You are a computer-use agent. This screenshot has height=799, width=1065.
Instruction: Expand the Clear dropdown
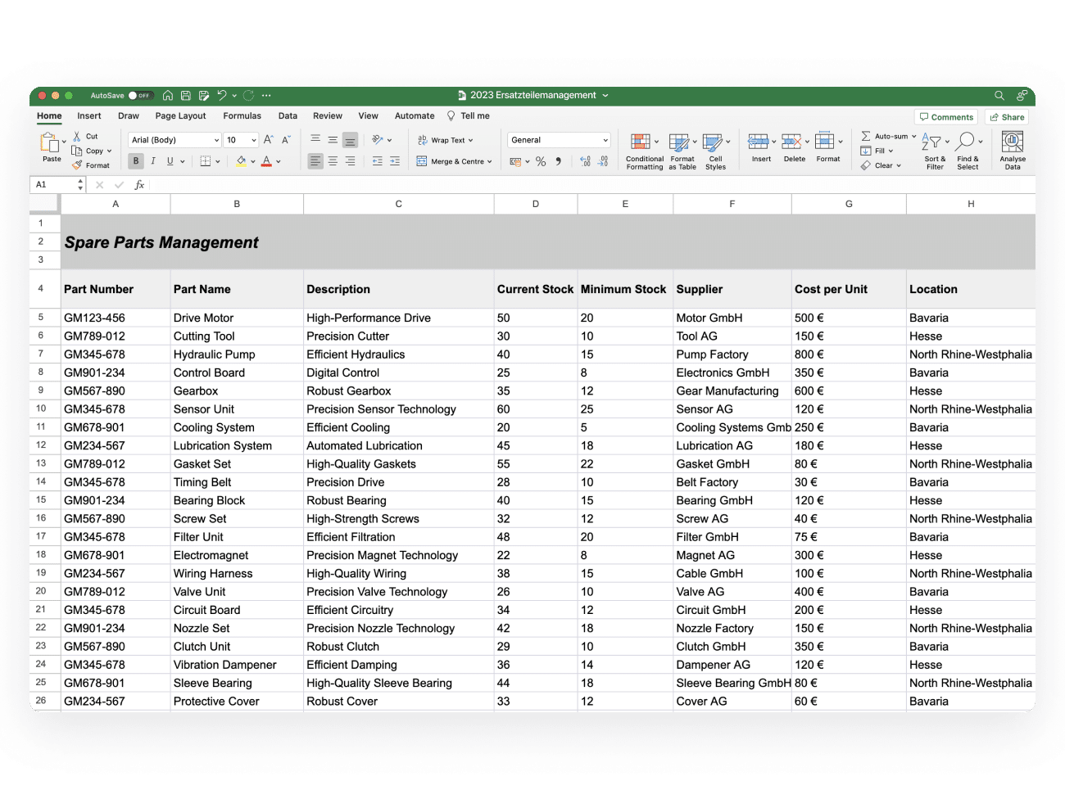point(899,165)
